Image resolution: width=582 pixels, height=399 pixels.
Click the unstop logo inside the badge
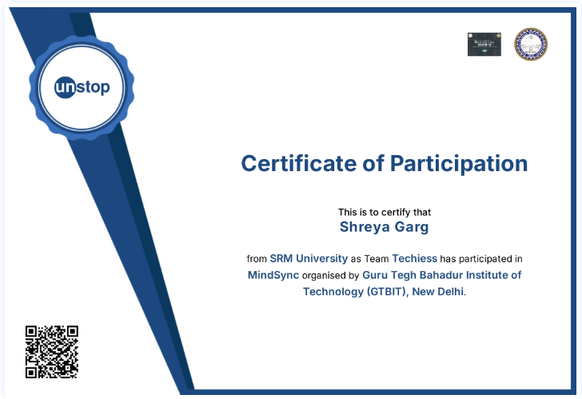click(82, 88)
